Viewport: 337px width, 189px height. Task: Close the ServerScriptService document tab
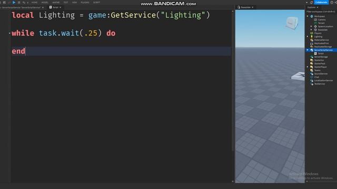tap(43, 7)
